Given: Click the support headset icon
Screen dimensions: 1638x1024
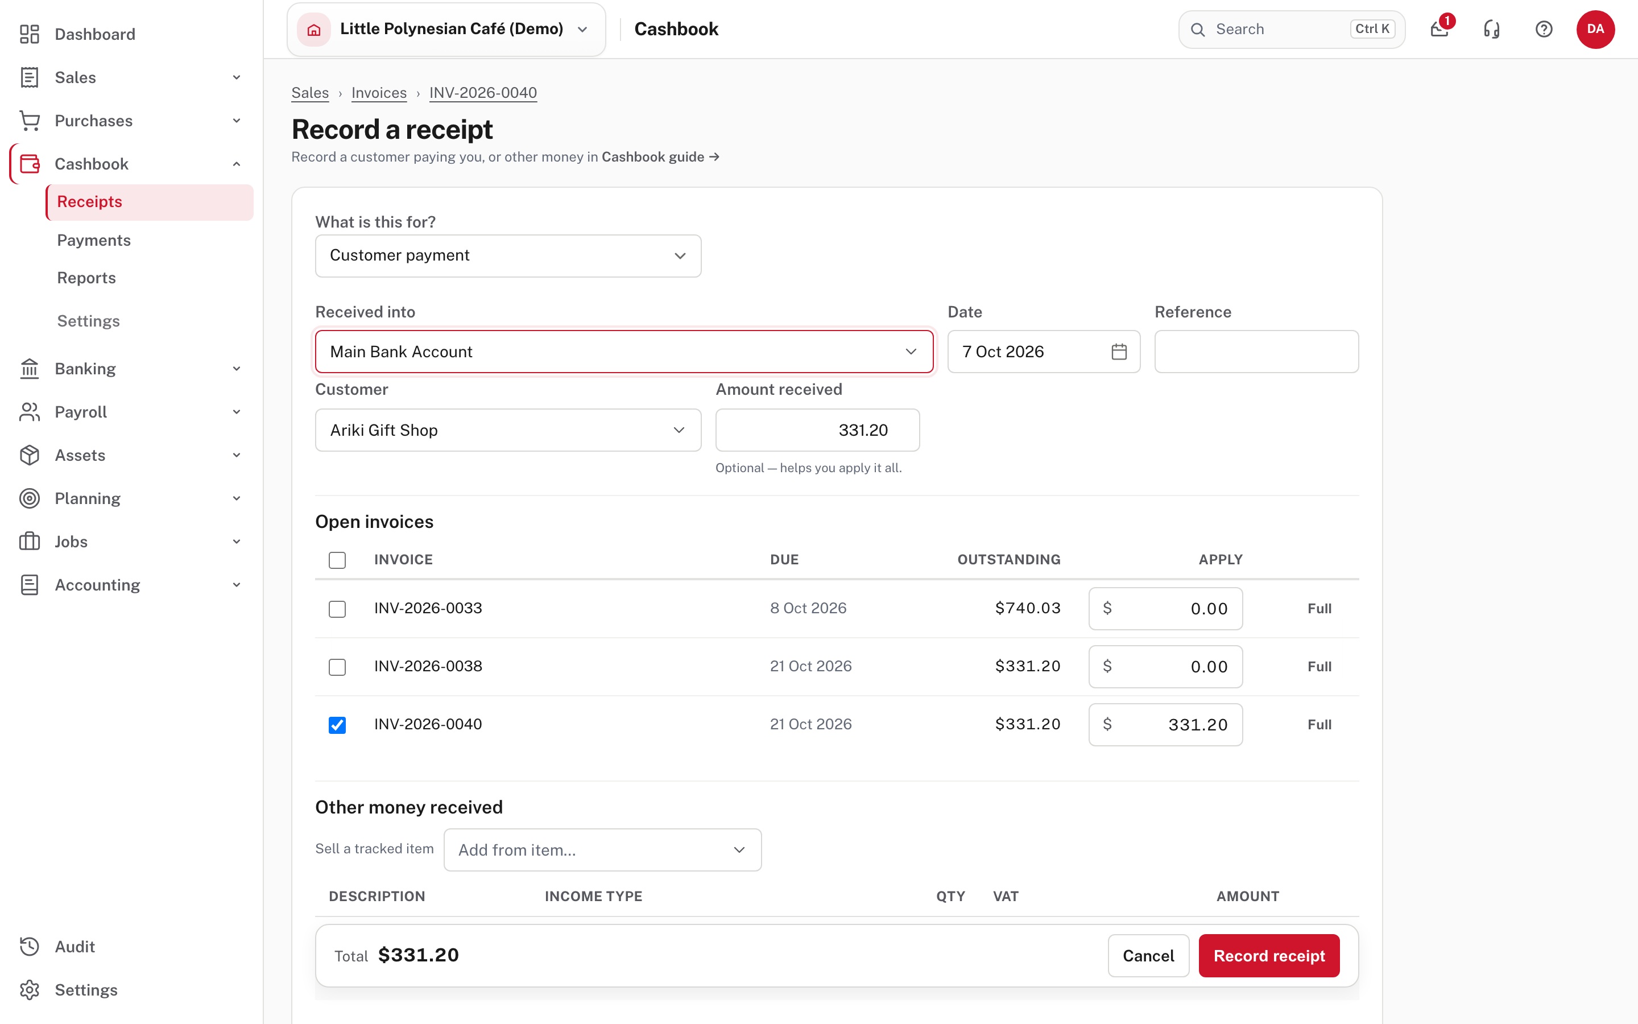Looking at the screenshot, I should click(1492, 29).
